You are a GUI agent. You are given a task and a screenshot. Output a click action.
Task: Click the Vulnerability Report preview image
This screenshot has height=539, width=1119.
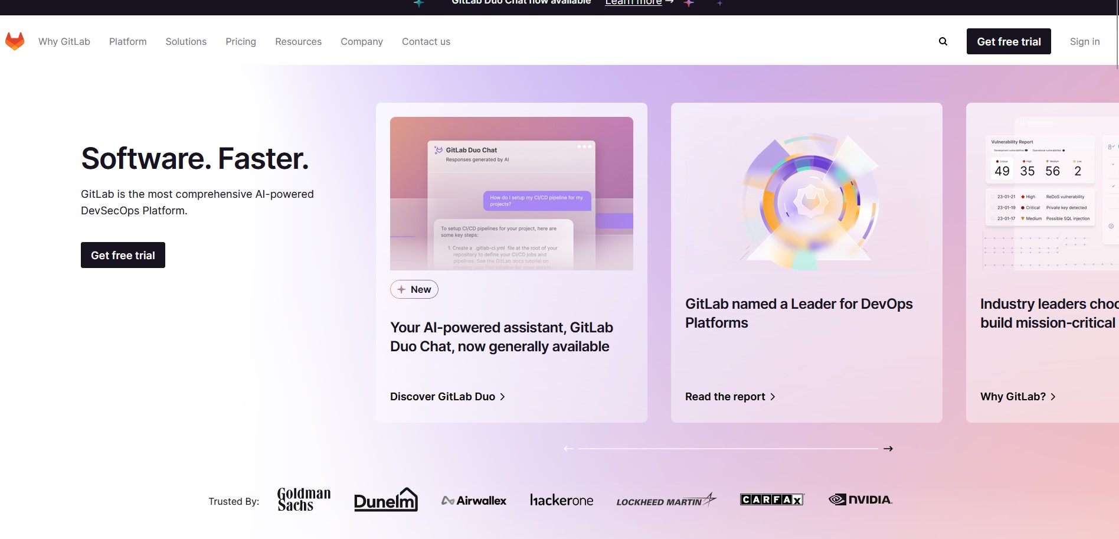coord(1049,194)
